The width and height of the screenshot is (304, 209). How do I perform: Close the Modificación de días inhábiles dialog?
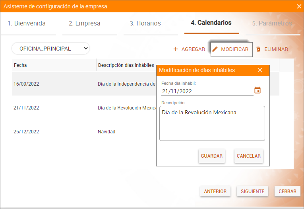coord(260,70)
